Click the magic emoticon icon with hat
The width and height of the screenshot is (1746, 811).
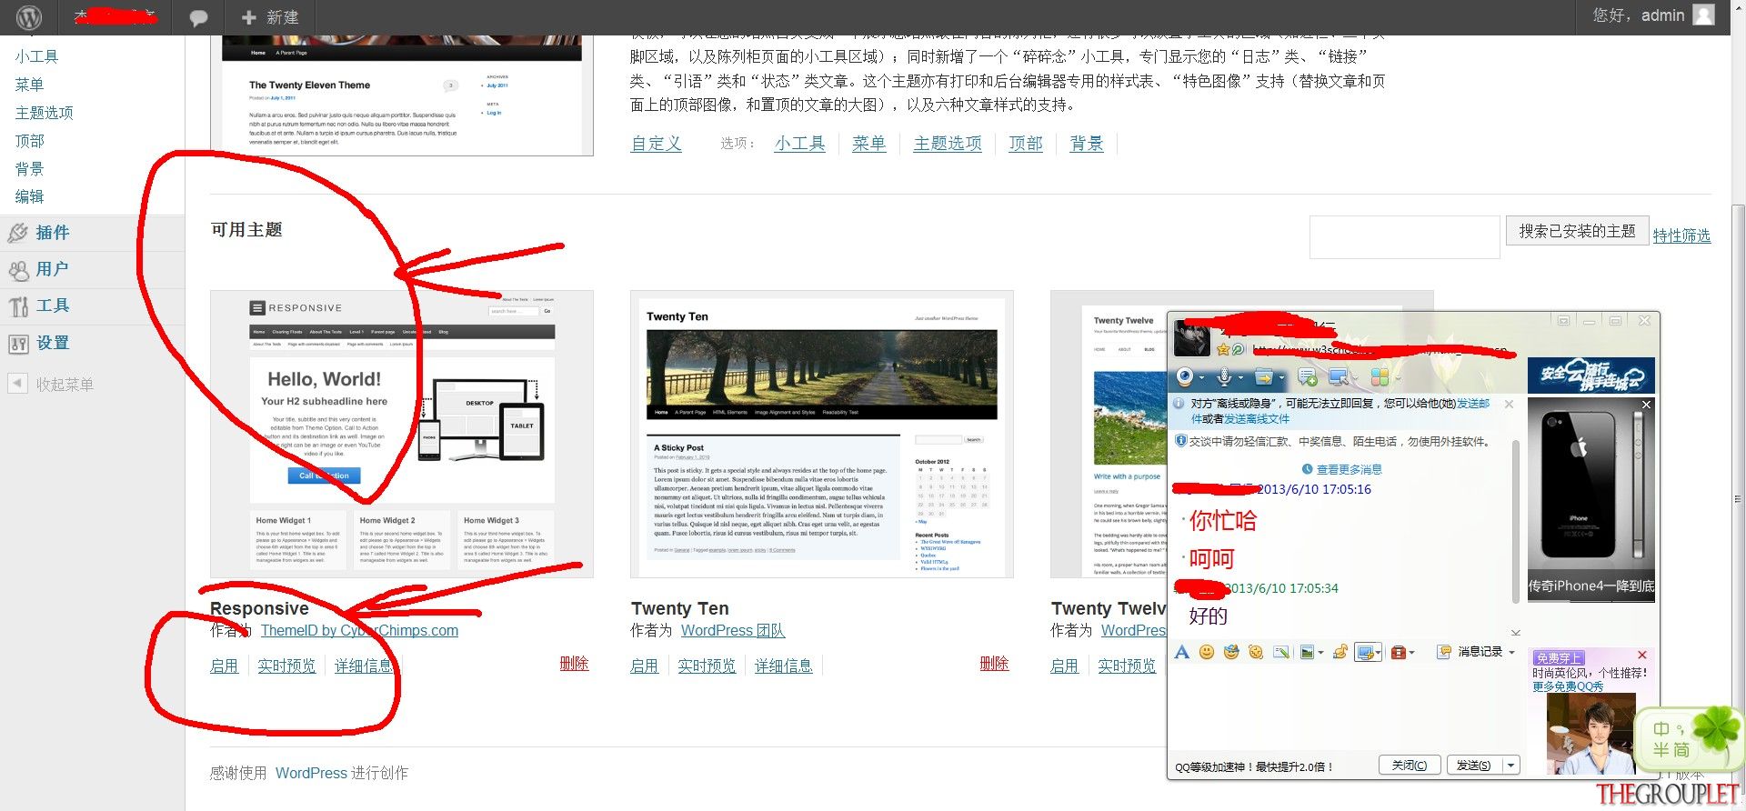pos(1231,652)
